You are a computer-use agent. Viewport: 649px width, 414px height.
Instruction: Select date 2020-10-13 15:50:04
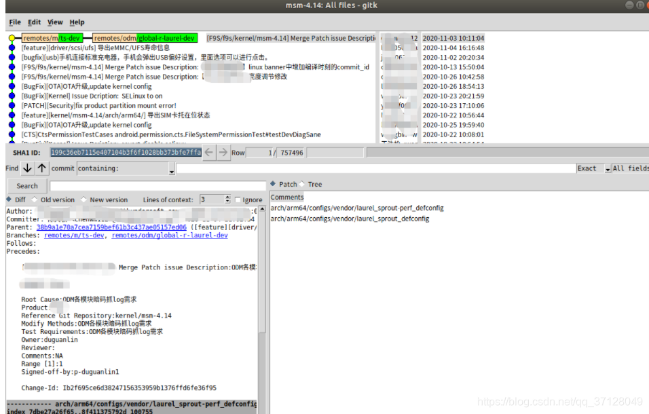[x=453, y=67]
